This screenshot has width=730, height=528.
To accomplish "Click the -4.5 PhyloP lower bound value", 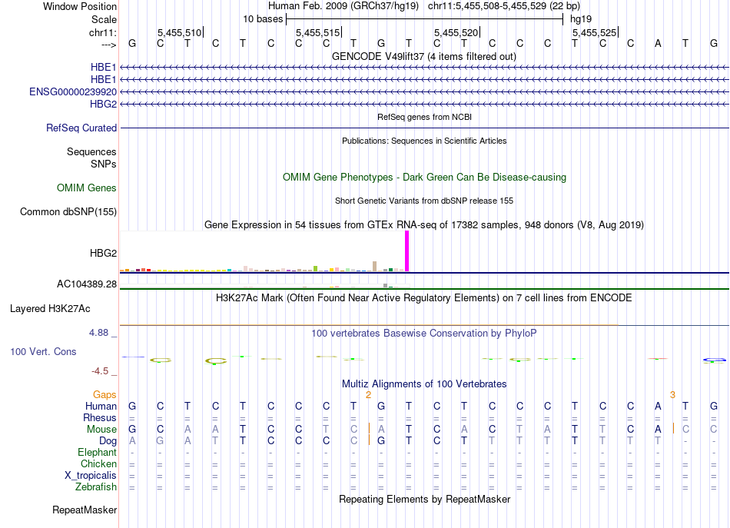I will coord(100,371).
